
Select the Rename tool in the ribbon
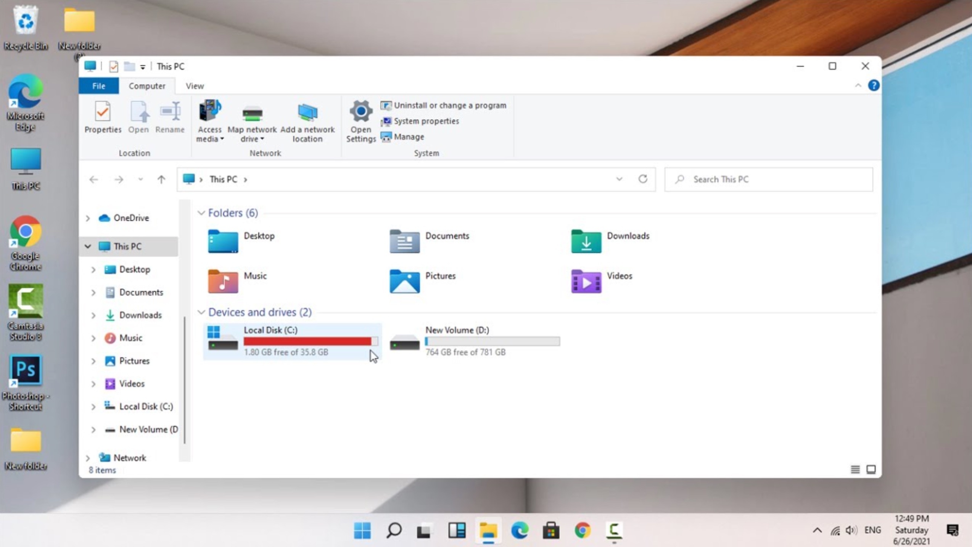170,119
